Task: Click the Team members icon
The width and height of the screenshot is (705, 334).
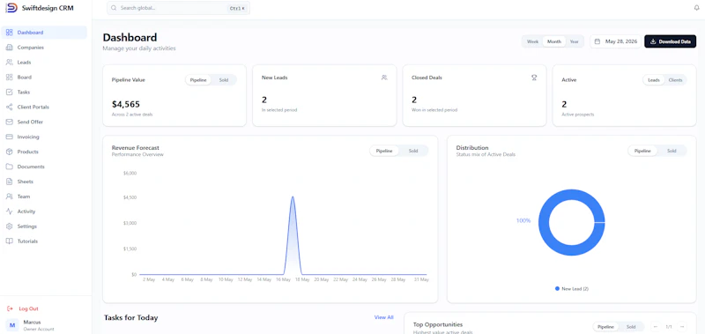Action: 9,197
